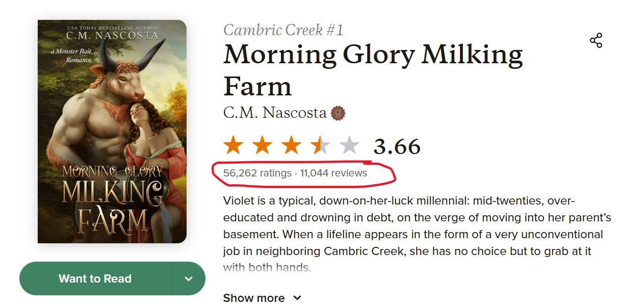Click the chevron arrow next to Show more
Screen dimensions: 622x305
pyautogui.click(x=297, y=298)
